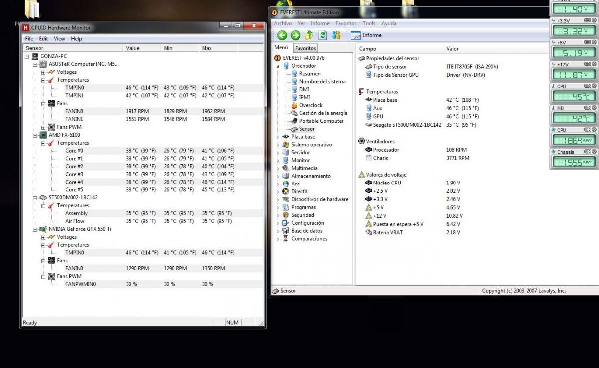The width and height of the screenshot is (599, 368).
Task: Refresh EVEREST with the green arrows icon
Action: [323, 35]
